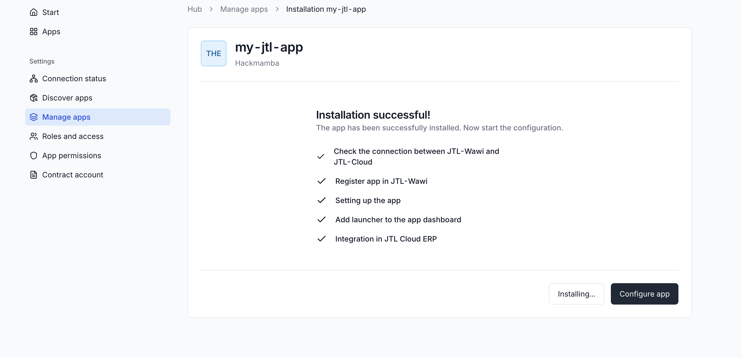Click the Register app in JTL-Wawi text
The image size is (742, 358).
point(381,181)
